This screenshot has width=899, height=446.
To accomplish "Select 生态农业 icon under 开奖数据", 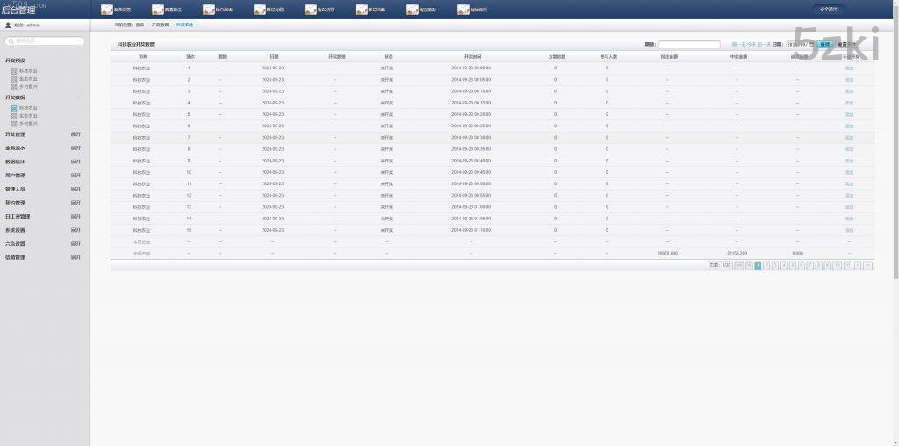I will [x=14, y=116].
